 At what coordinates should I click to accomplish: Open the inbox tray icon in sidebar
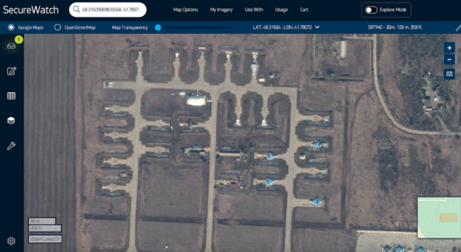(x=11, y=46)
